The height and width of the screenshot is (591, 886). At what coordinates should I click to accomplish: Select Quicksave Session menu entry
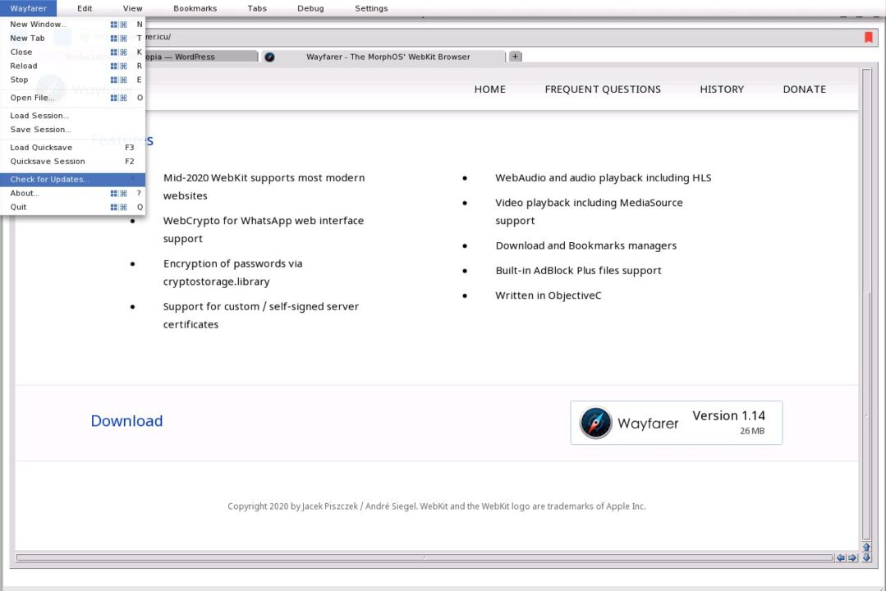(73, 161)
